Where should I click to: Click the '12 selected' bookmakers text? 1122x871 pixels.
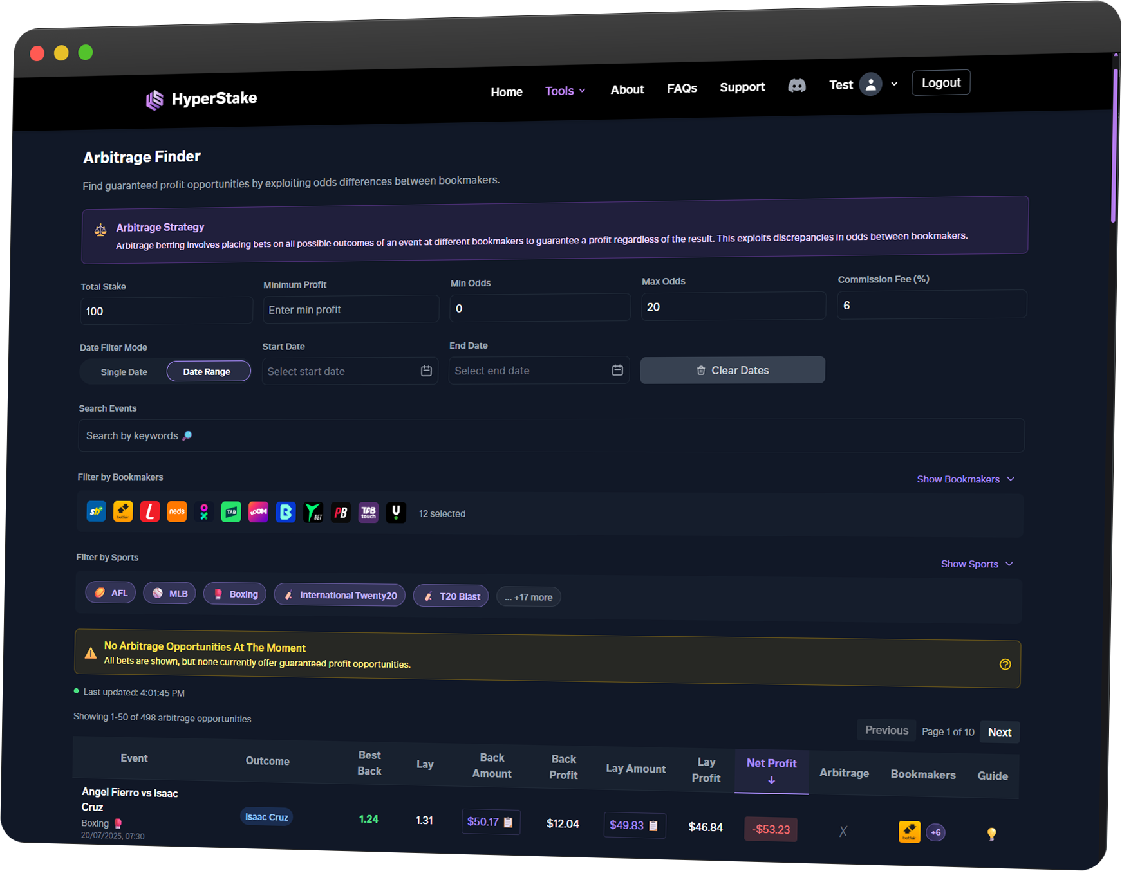tap(442, 514)
